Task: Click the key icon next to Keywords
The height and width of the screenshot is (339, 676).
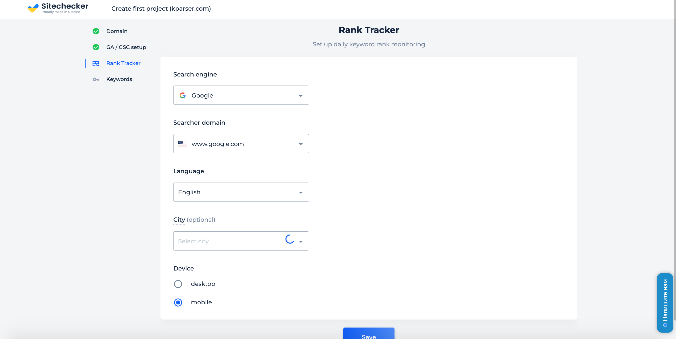Action: 96,79
